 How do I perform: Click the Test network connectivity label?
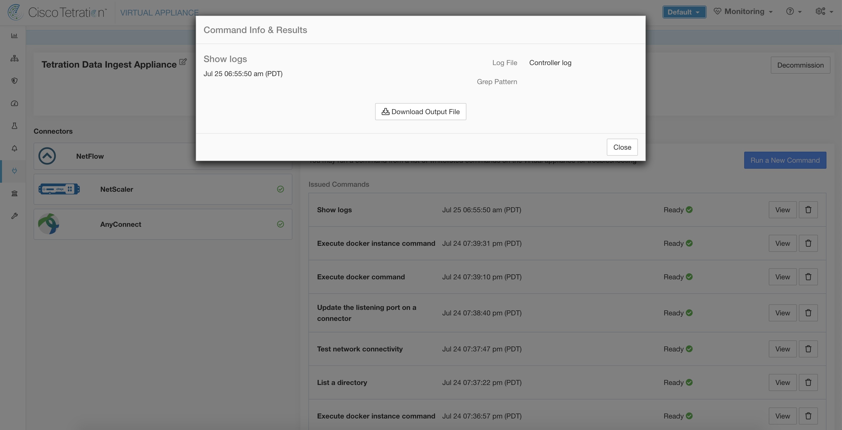360,349
